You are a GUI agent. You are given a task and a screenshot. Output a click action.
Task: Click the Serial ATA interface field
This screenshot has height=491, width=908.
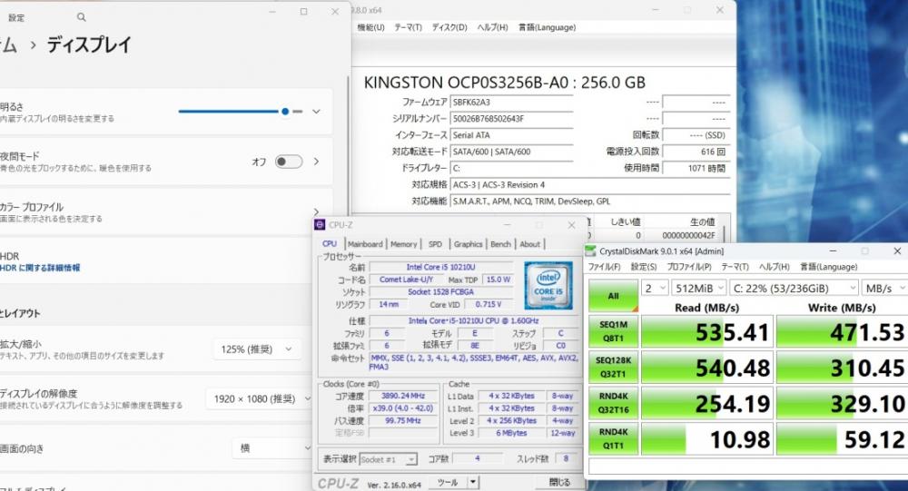(x=512, y=135)
